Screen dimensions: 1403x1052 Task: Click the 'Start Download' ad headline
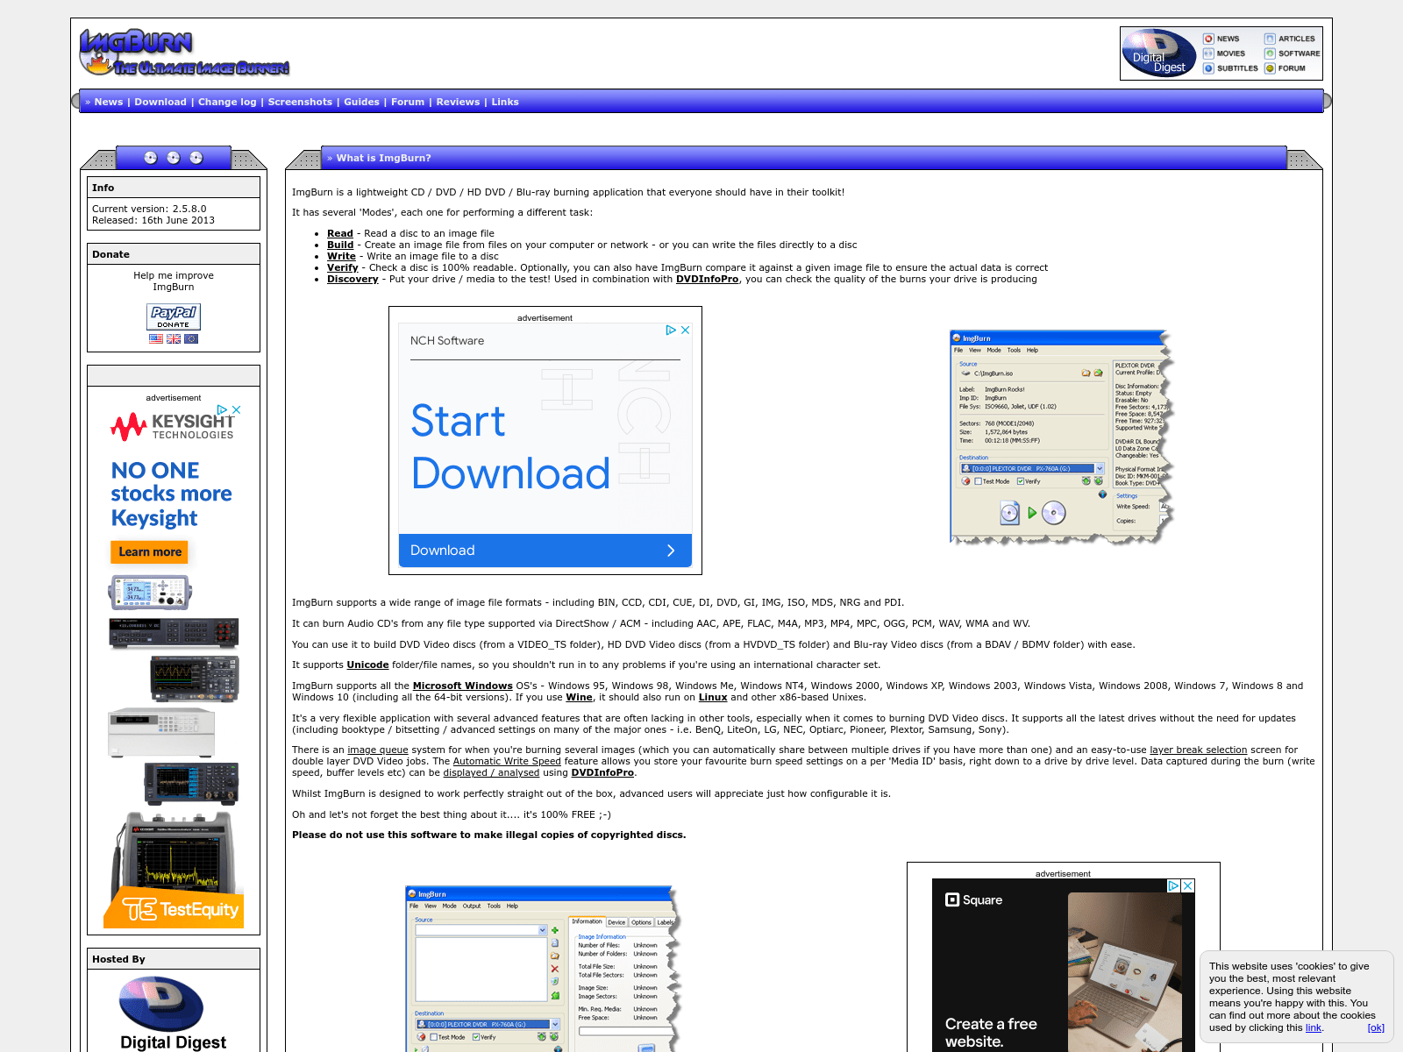(510, 447)
